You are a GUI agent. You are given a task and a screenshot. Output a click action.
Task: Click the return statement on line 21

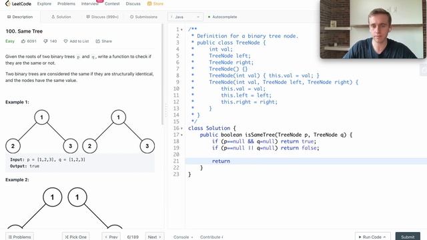click(x=221, y=161)
